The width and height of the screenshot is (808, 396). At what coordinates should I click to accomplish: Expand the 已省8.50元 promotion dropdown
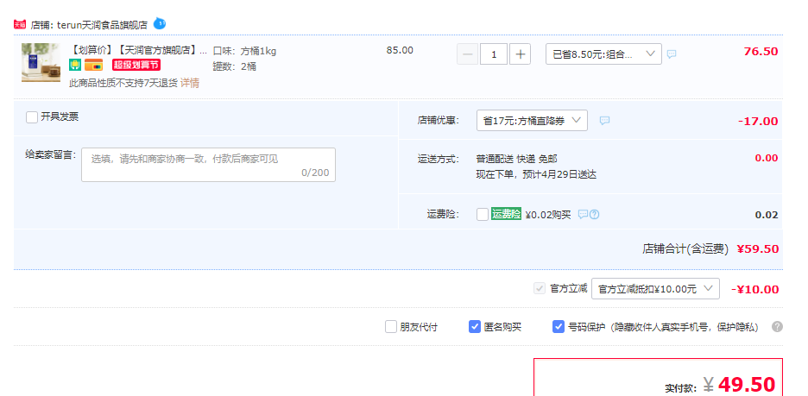603,53
